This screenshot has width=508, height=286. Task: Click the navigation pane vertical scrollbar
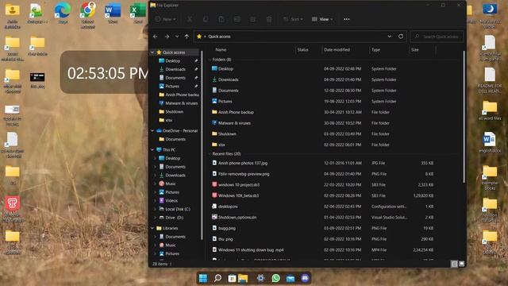pos(202,145)
